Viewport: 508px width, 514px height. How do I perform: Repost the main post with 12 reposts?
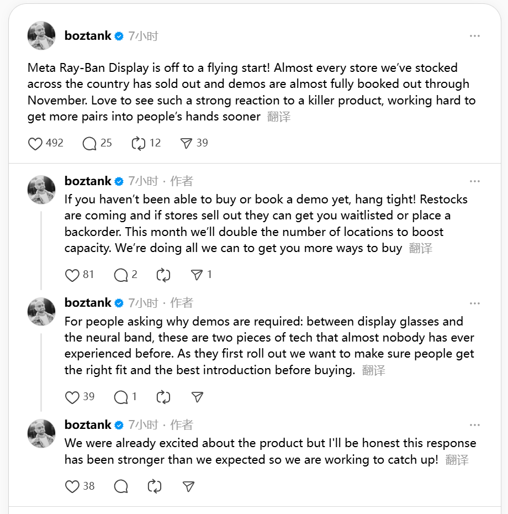point(138,143)
